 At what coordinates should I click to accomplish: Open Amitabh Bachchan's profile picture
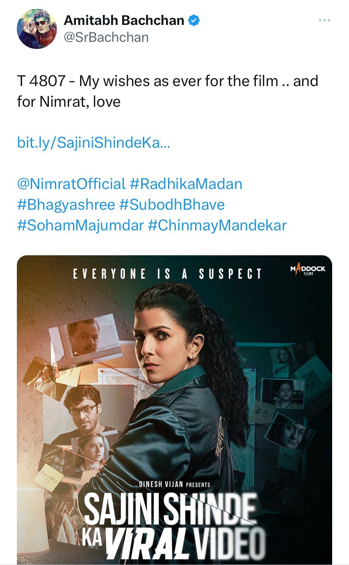point(37,29)
